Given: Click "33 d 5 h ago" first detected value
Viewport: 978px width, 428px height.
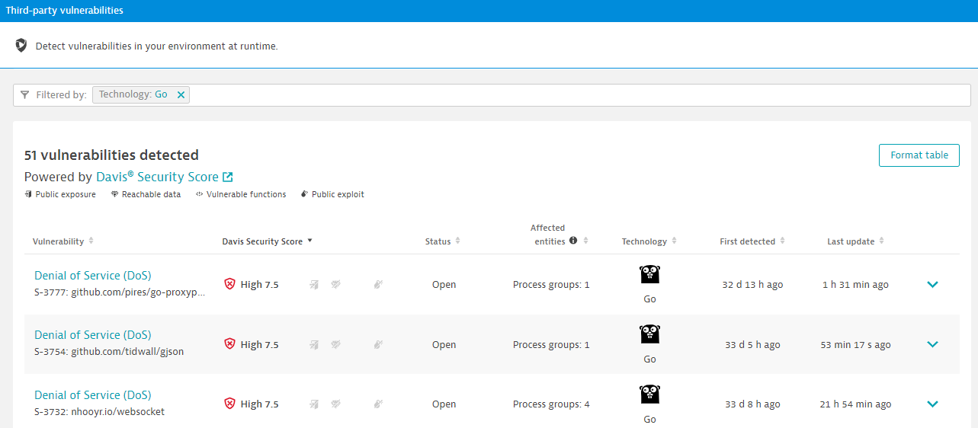Looking at the screenshot, I should [752, 345].
